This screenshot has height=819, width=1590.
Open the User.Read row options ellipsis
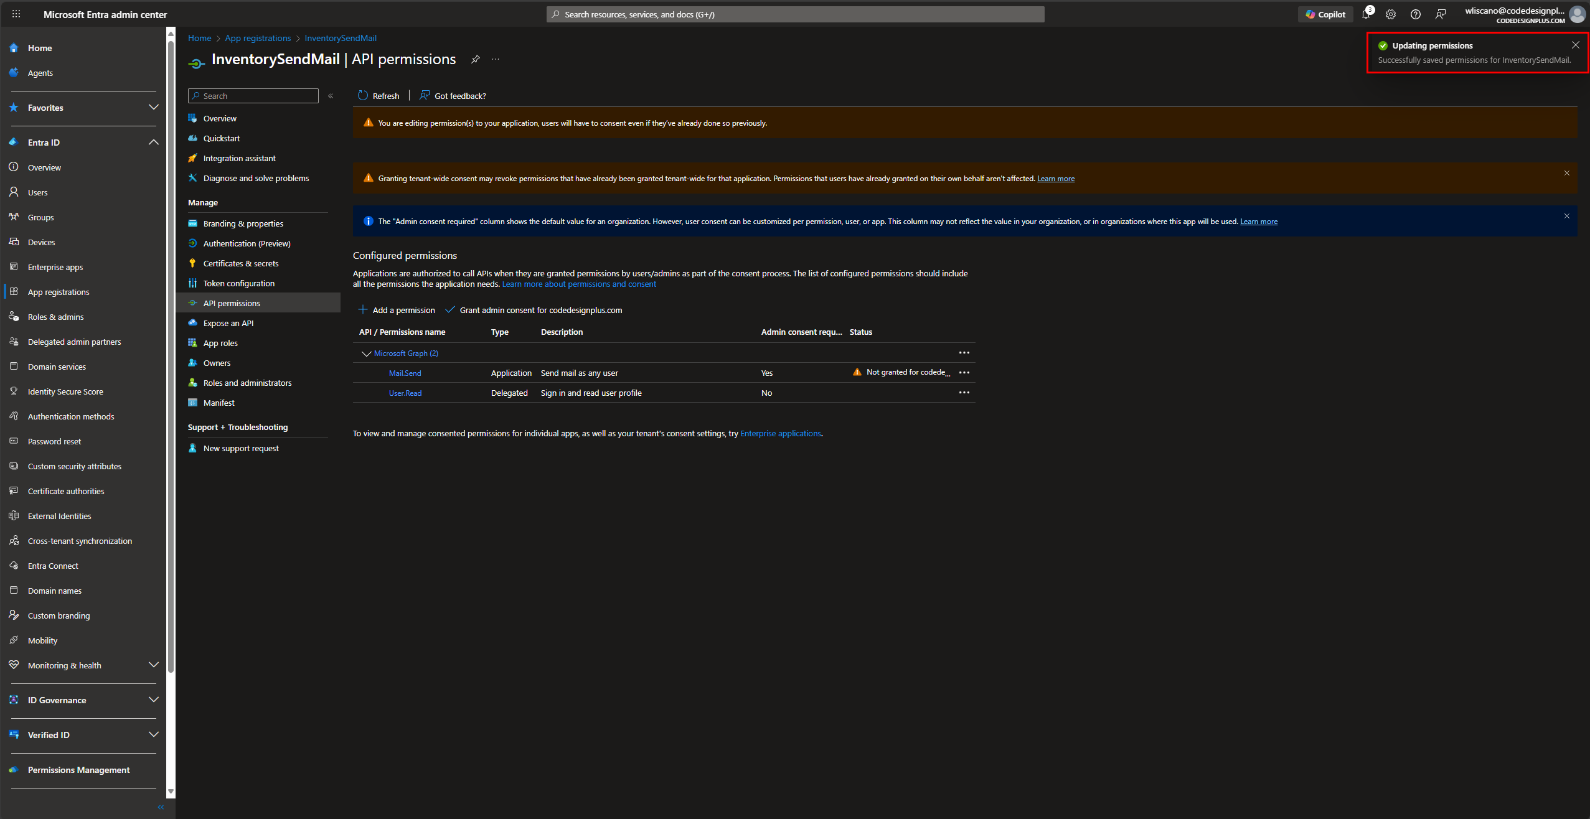964,392
